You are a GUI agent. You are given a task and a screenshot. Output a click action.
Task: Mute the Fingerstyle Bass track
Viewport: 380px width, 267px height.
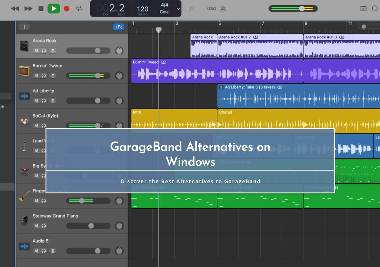click(x=37, y=201)
